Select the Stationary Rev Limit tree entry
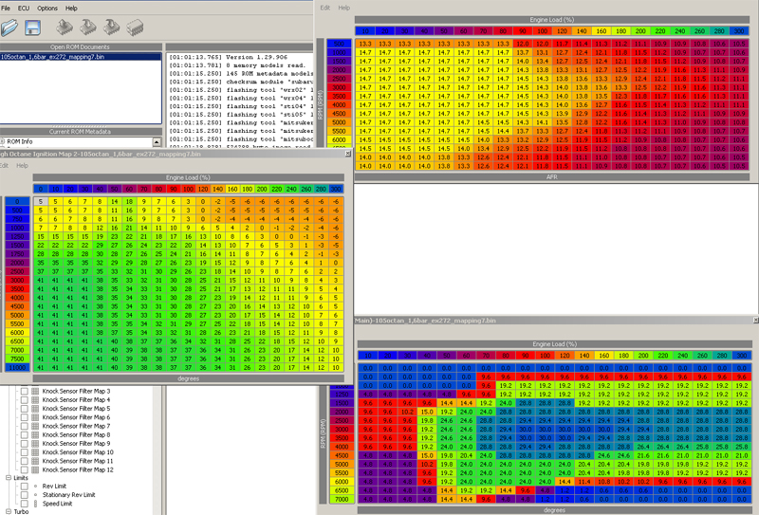The width and height of the screenshot is (759, 515). tap(68, 495)
